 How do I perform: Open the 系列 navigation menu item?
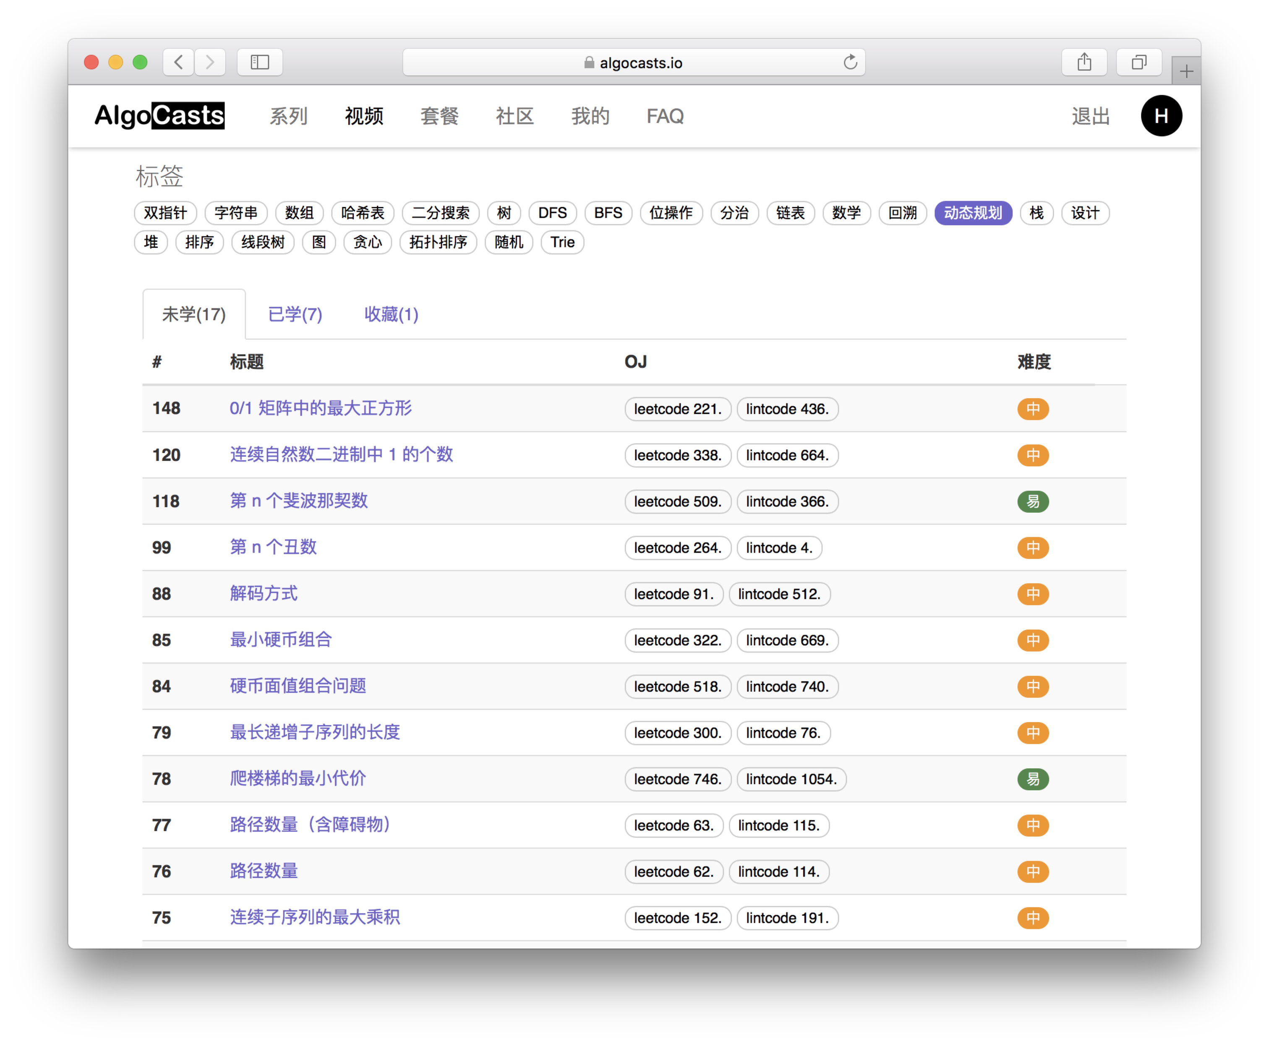(x=288, y=116)
